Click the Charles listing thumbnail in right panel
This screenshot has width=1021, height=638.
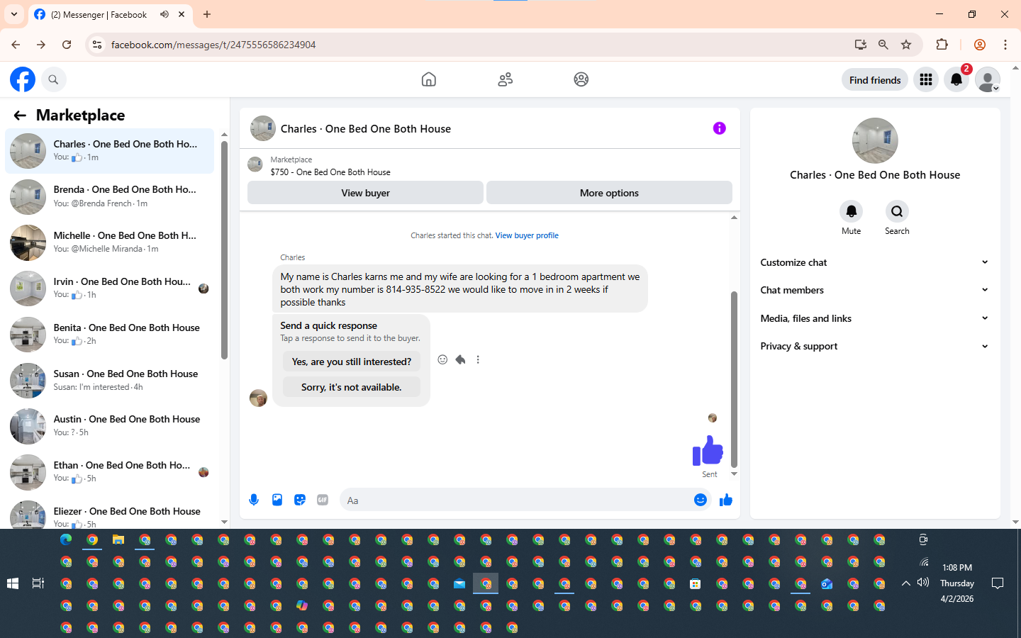[x=875, y=140]
